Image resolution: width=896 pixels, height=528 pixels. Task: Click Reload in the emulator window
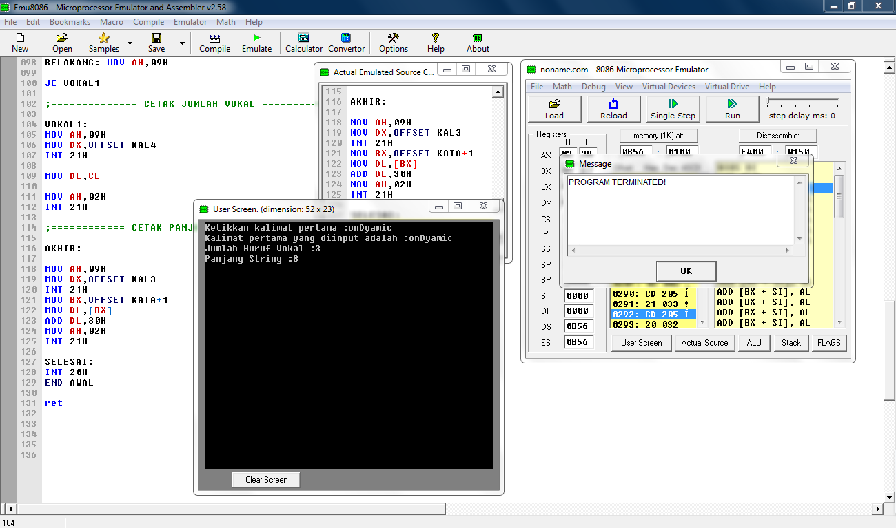pos(613,109)
